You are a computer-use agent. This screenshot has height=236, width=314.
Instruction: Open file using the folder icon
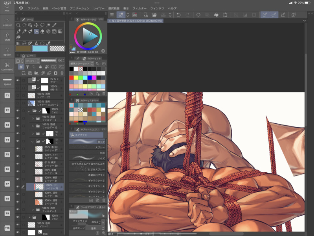click(x=154, y=15)
